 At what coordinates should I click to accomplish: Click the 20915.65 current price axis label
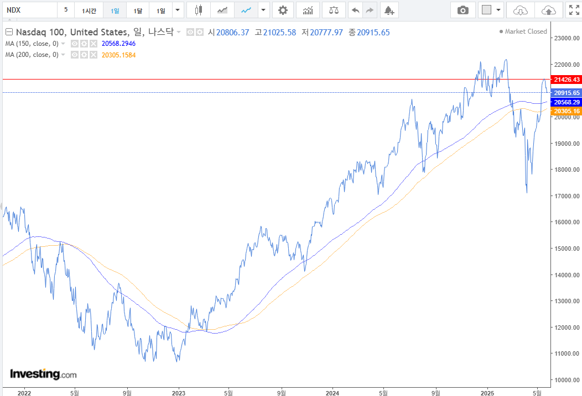(567, 93)
